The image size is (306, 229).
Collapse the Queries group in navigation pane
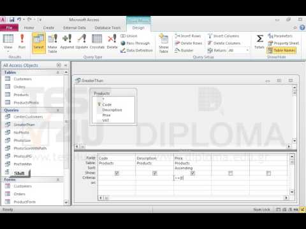(58, 110)
